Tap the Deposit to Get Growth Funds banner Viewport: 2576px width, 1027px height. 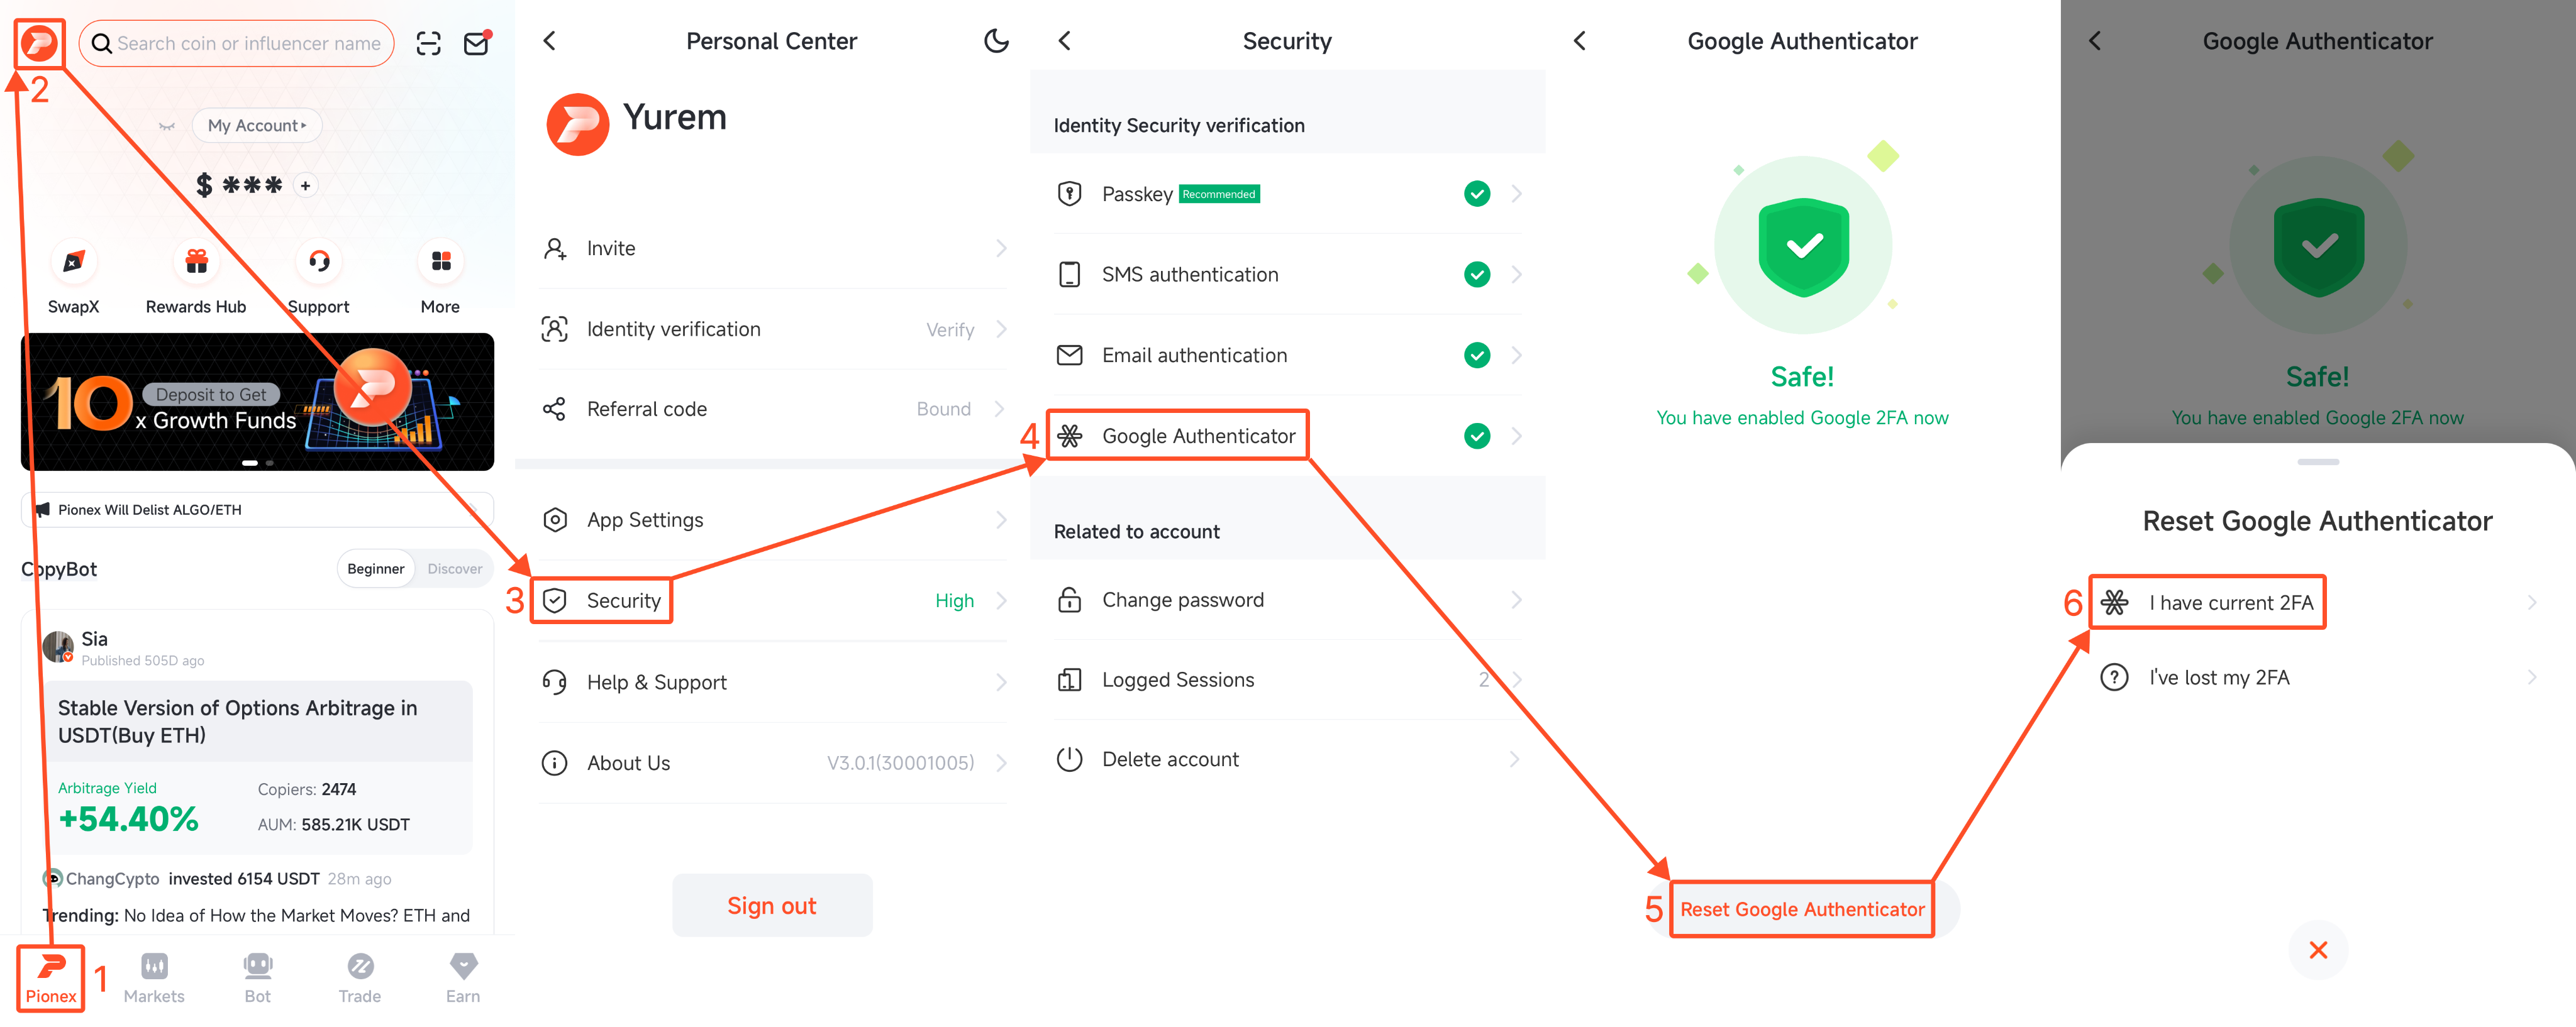(257, 402)
